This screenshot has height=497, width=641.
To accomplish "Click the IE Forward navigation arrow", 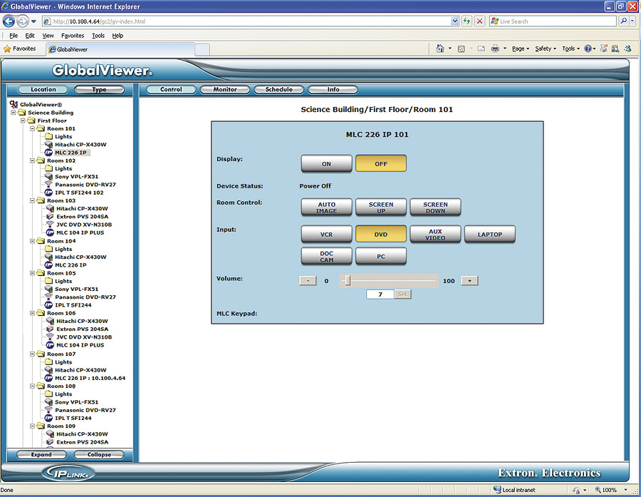I will [23, 21].
